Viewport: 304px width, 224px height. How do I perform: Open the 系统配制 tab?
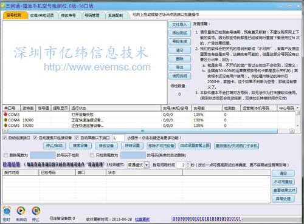tap(116, 15)
